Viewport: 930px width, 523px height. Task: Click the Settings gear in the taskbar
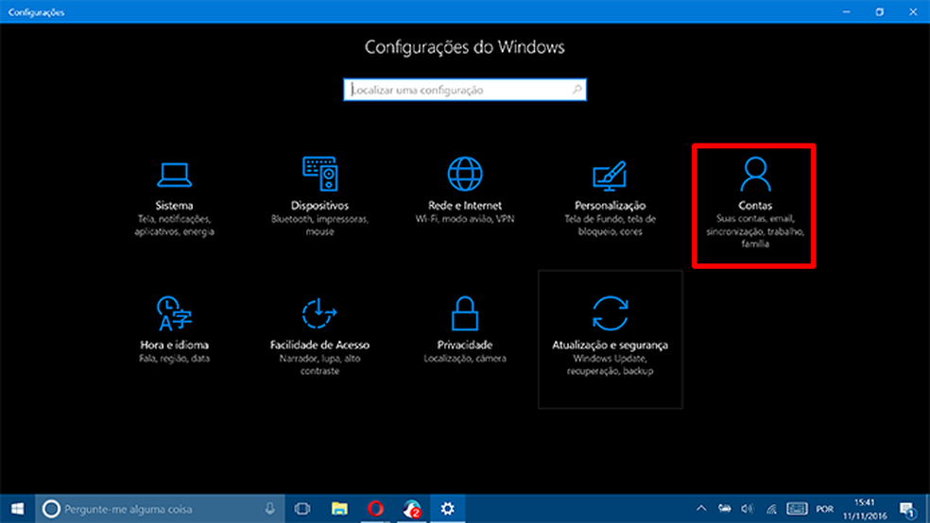point(447,509)
